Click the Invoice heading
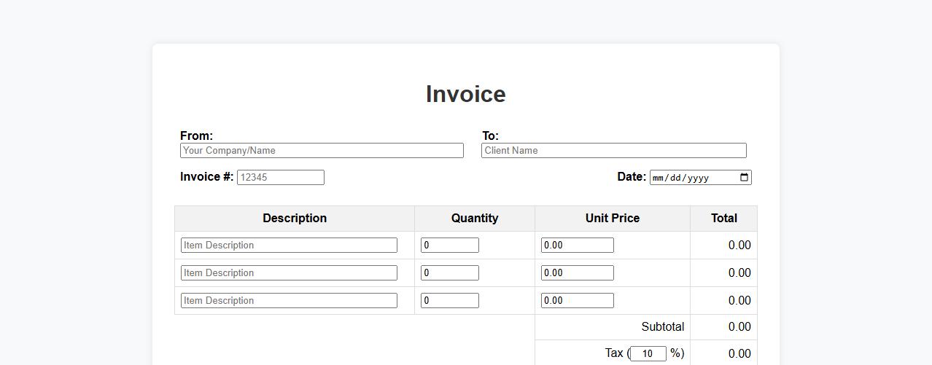Screen dimensions: 932x365 pyautogui.click(x=466, y=94)
